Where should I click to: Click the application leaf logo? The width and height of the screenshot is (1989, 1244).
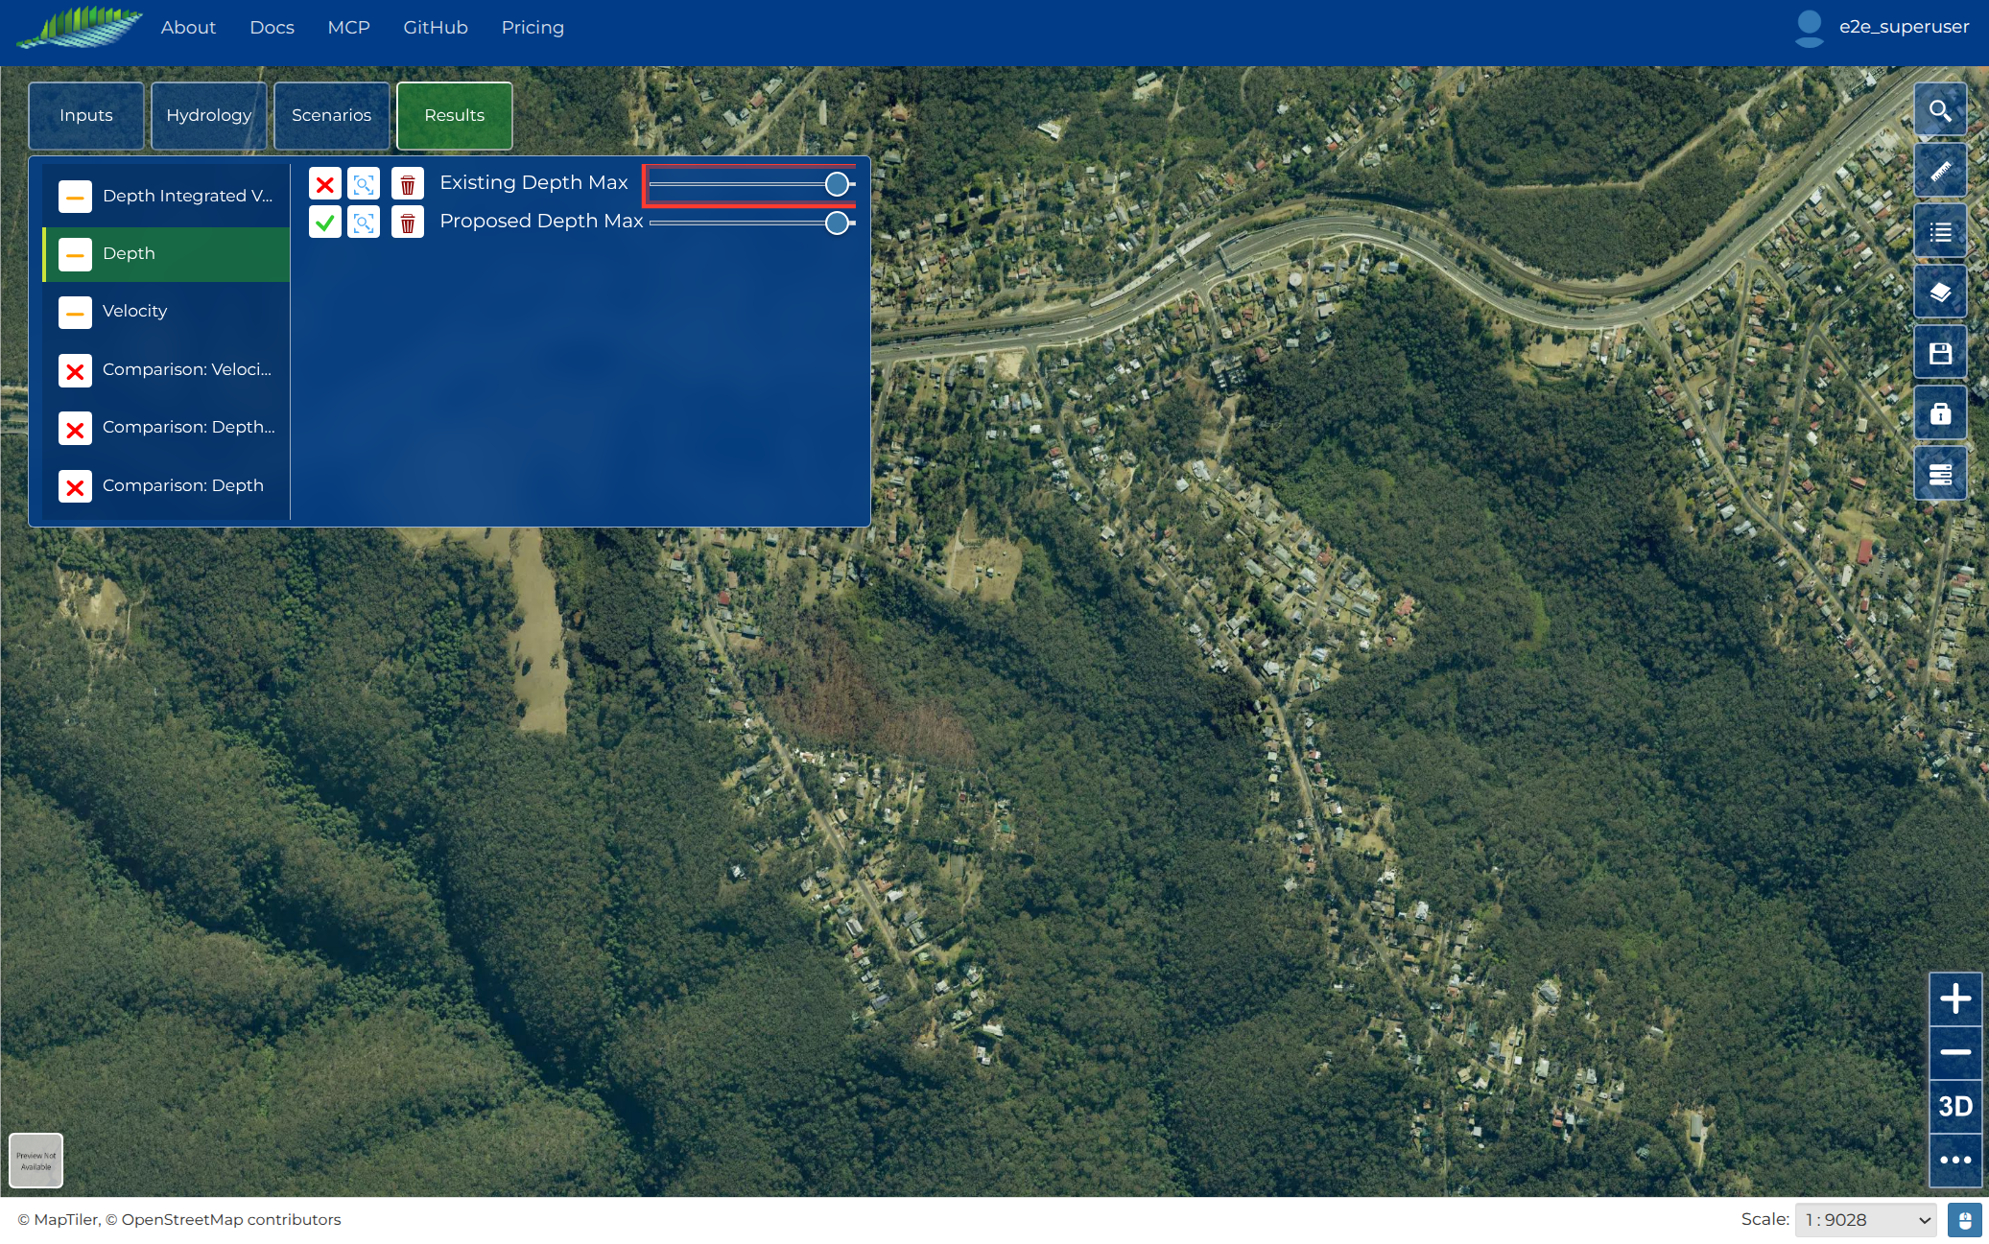click(x=80, y=27)
